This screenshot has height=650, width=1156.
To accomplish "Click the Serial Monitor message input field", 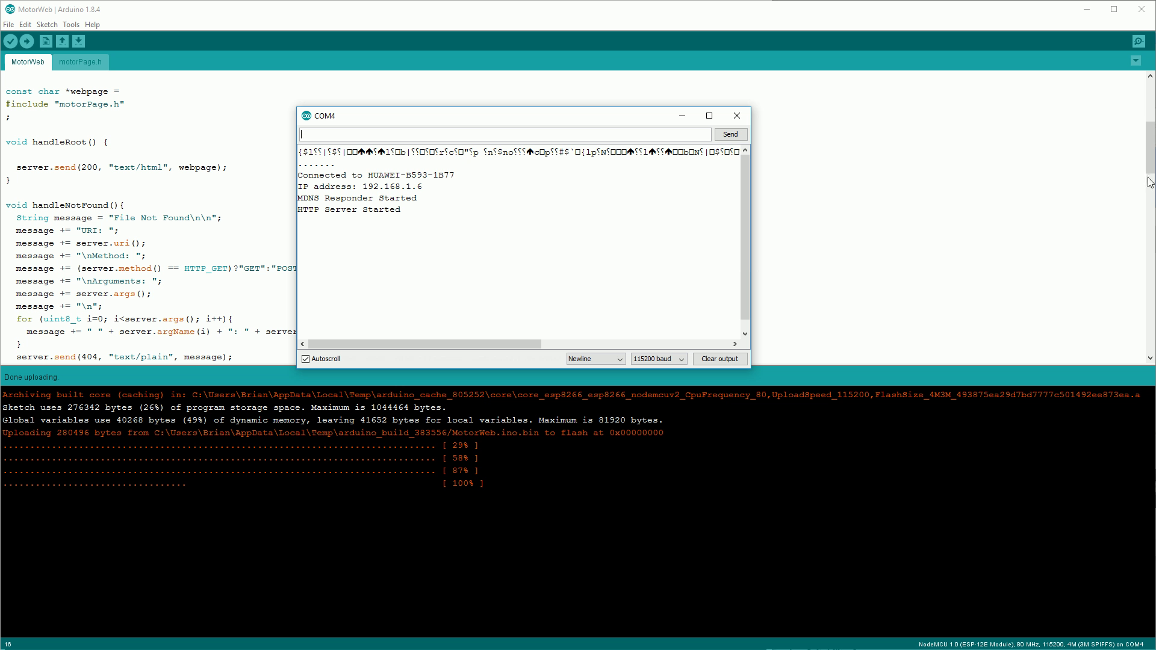I will 506,134.
